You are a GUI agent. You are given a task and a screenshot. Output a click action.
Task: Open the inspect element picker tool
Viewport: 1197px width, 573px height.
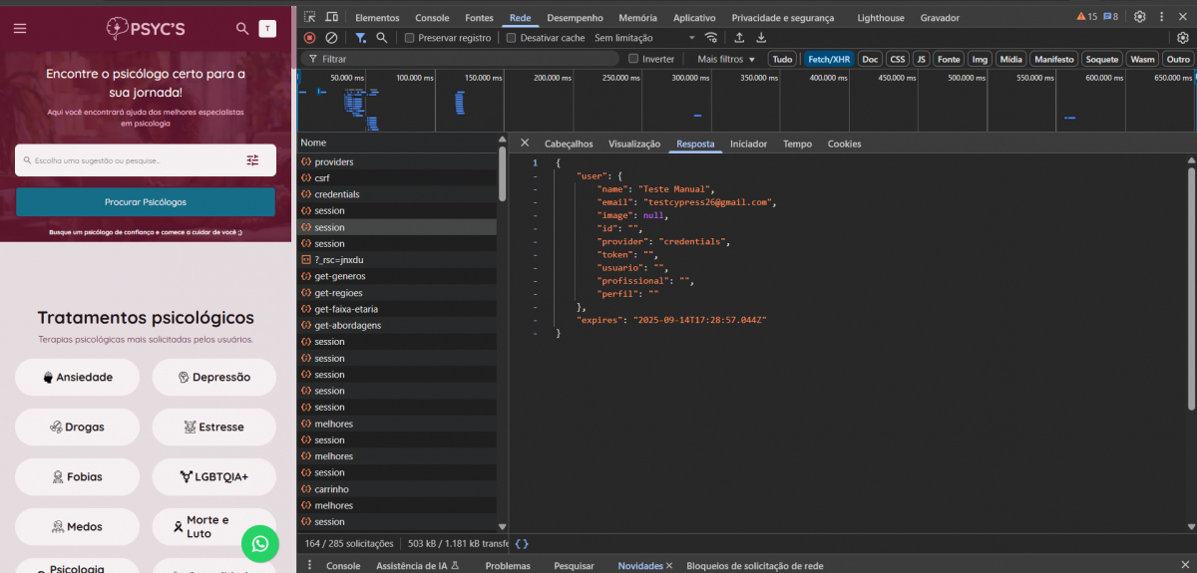310,17
